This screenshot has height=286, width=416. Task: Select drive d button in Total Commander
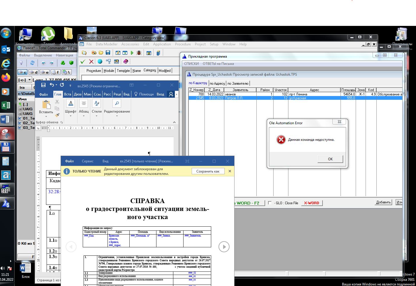(33, 72)
